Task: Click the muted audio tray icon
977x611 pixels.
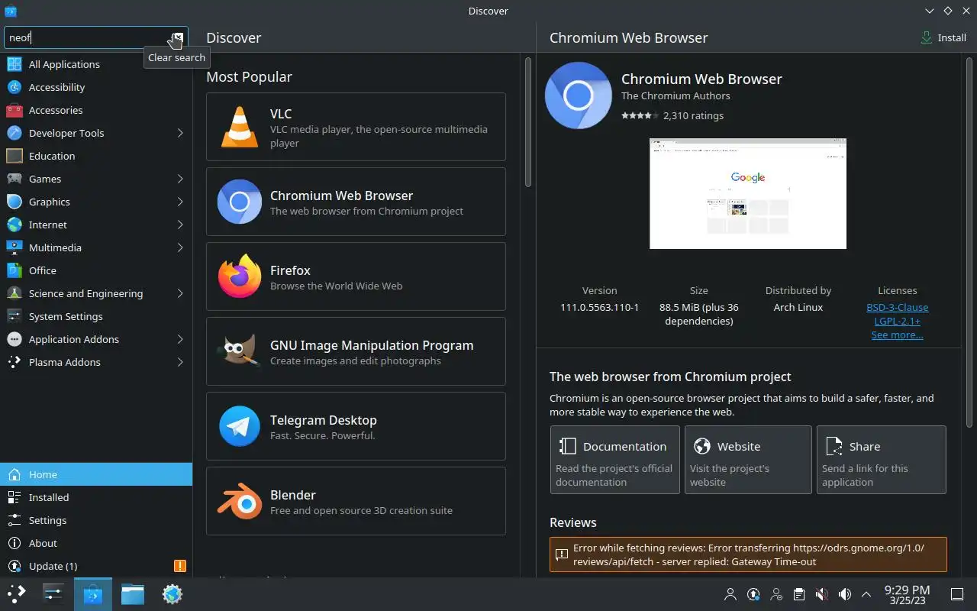Action: point(821,594)
